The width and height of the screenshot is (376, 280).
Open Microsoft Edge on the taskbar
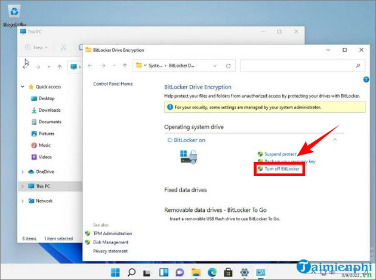[212, 272]
